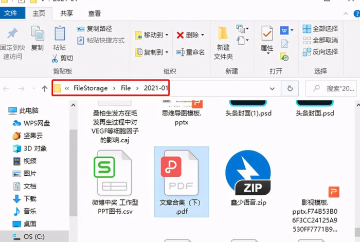Click the Copy icon in the ribbon

[x=38, y=34]
